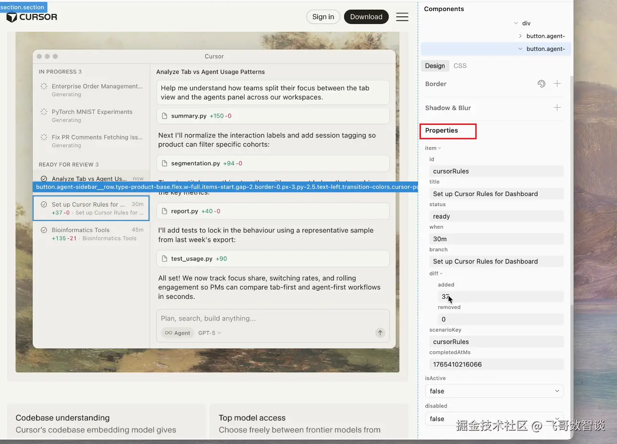Click the Sign in button

323,17
